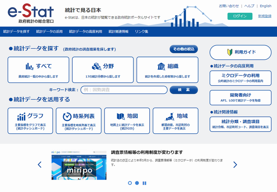Image resolution: width=277 pixels, height=192 pixels.
Task: Open リンク集 menu
Action: pos(142,32)
